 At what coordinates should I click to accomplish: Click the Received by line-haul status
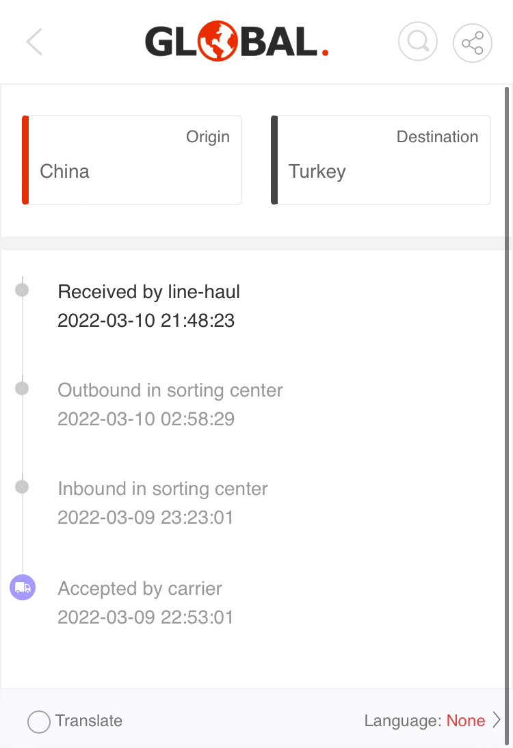pyautogui.click(x=149, y=292)
